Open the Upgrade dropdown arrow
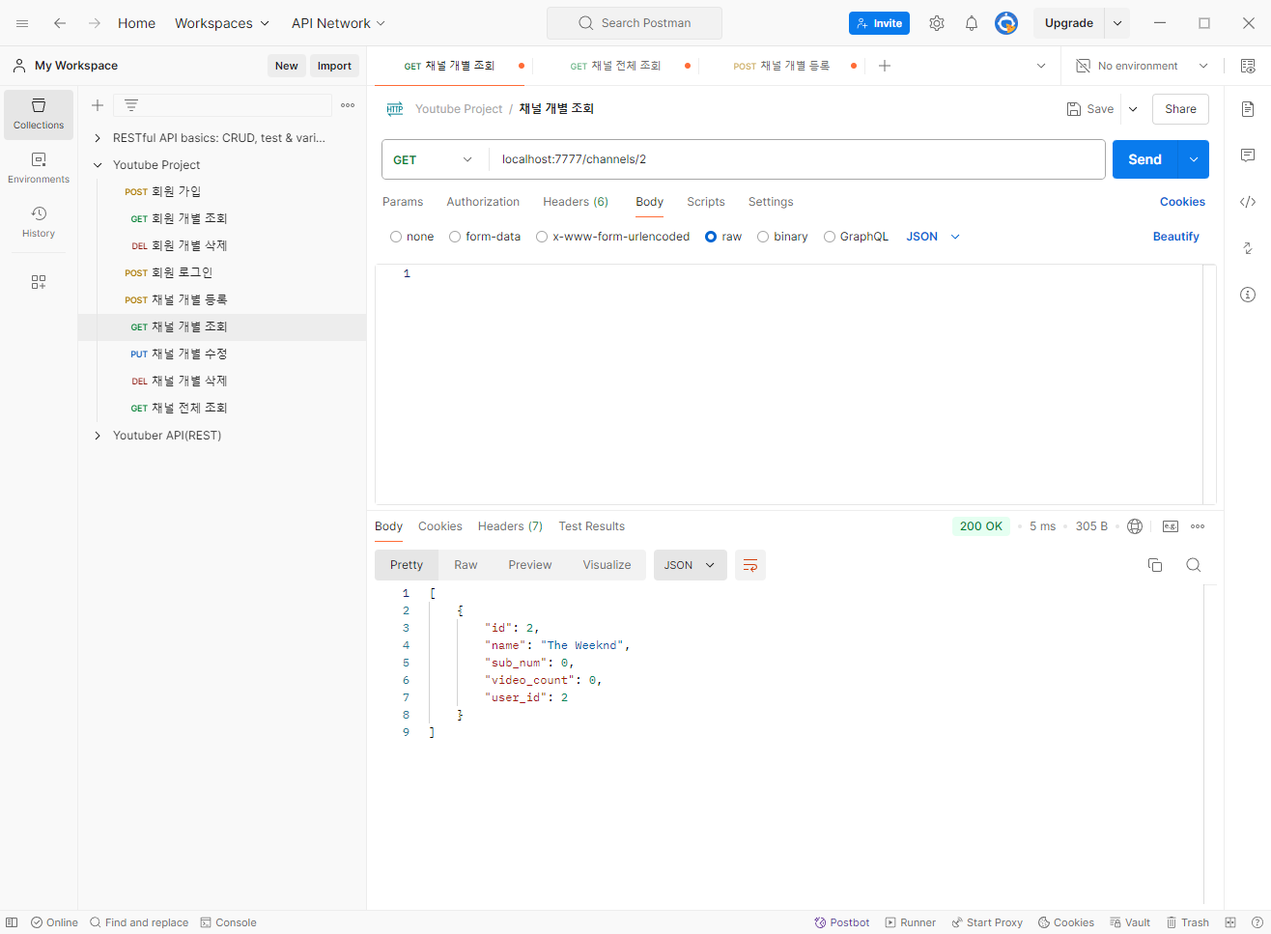Image resolution: width=1271 pixels, height=934 pixels. [x=1117, y=23]
